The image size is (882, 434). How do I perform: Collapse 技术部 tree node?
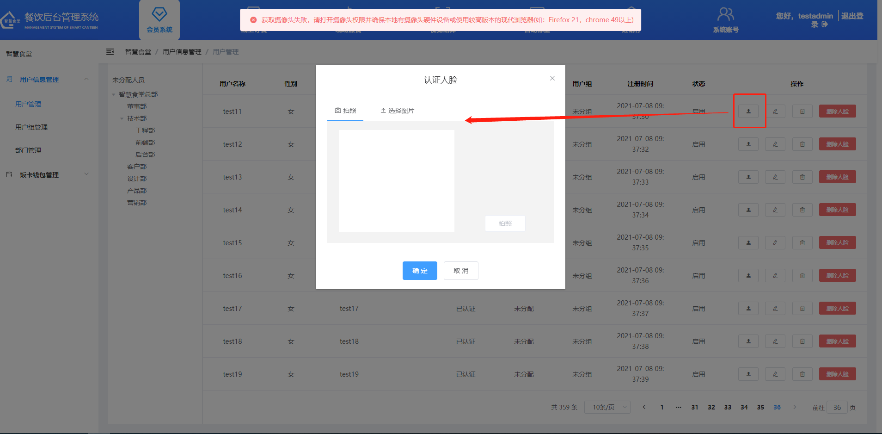click(122, 118)
